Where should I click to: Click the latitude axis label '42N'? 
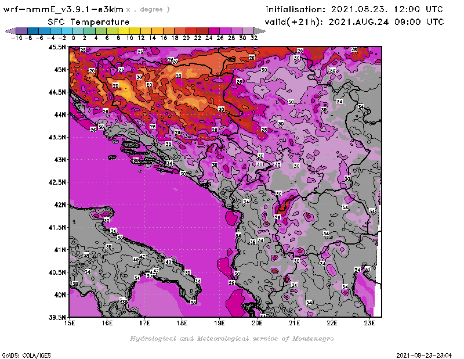(x=60, y=205)
